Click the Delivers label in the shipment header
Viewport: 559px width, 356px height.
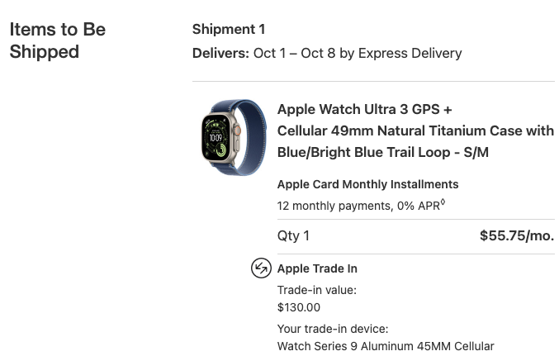coord(220,53)
